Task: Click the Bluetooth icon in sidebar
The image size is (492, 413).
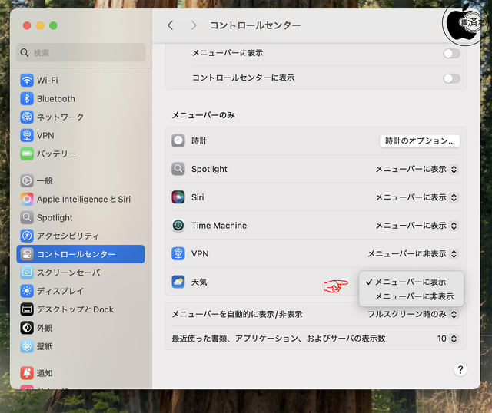Action: click(x=27, y=99)
